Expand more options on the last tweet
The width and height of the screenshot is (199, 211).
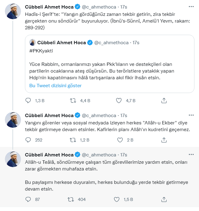[x=191, y=155]
